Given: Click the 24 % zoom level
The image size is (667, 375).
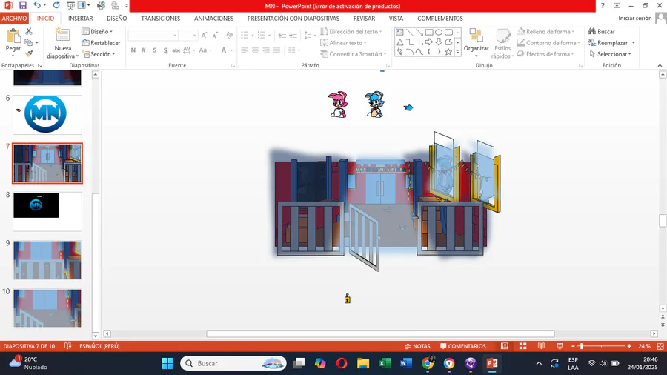Looking at the screenshot, I should point(644,346).
